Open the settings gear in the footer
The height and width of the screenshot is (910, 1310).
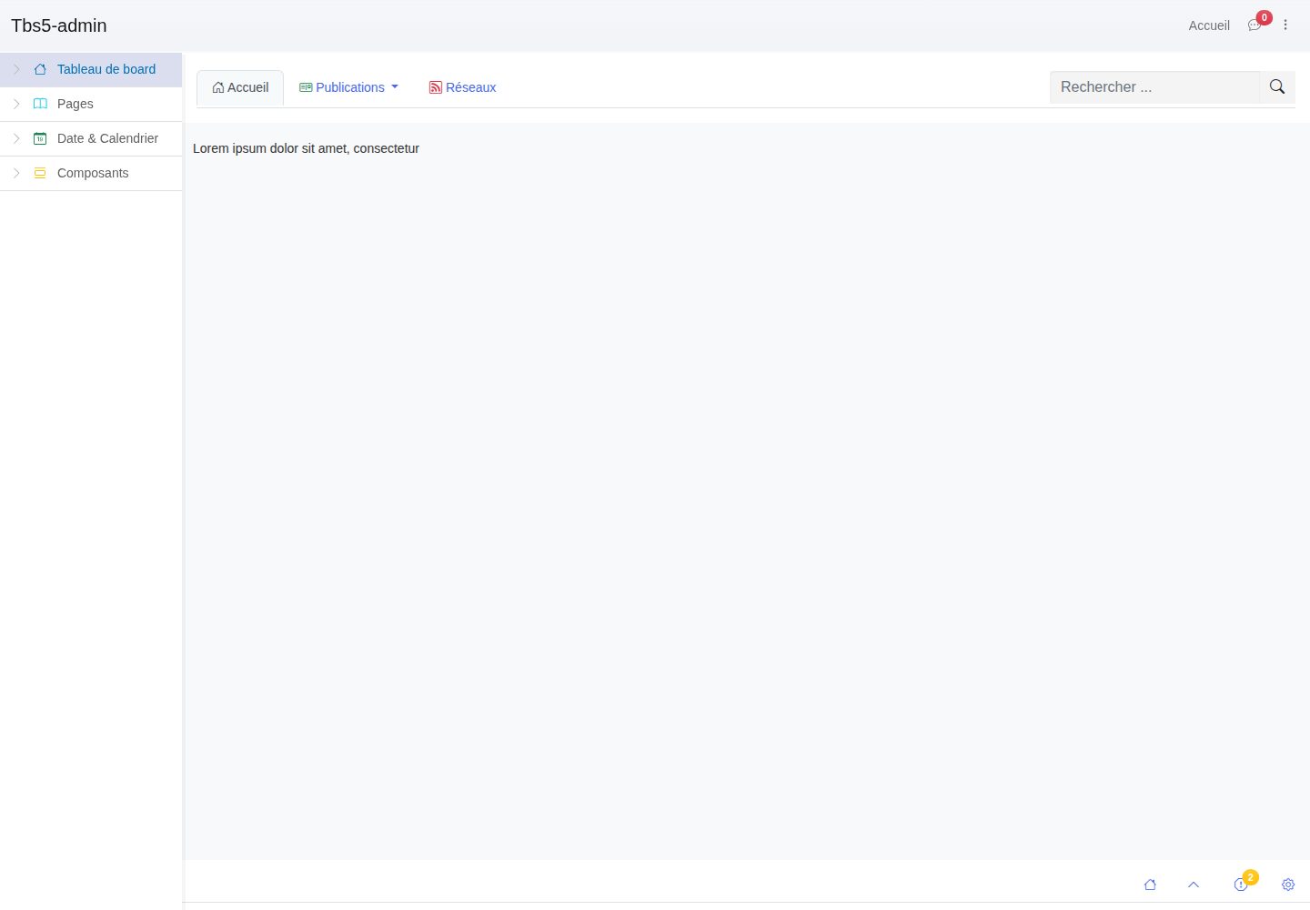click(1288, 885)
